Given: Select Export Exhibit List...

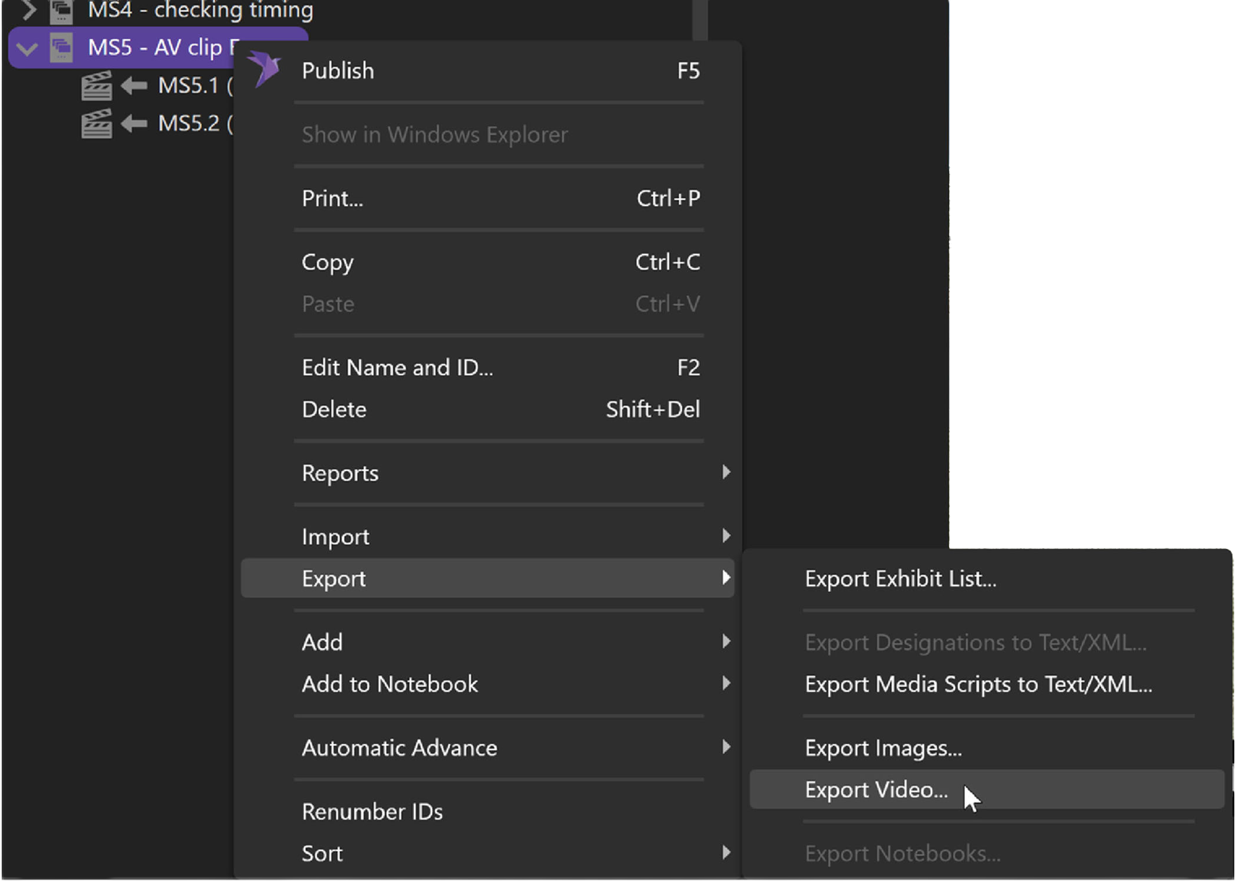Looking at the screenshot, I should point(900,578).
